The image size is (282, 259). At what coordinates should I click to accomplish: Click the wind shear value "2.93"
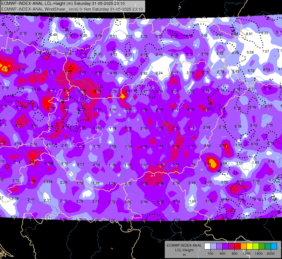pos(144,184)
